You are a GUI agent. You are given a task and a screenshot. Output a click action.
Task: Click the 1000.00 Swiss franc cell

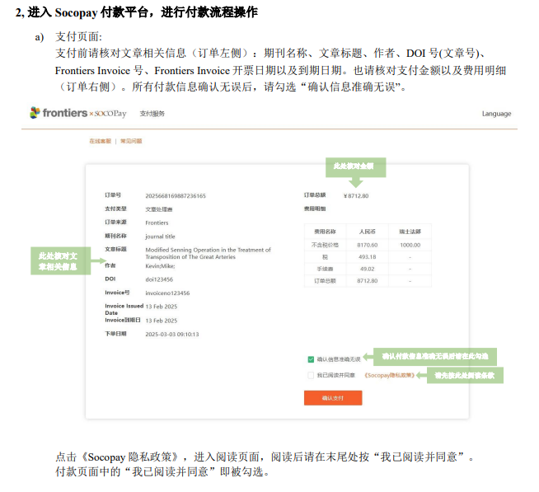(x=410, y=245)
